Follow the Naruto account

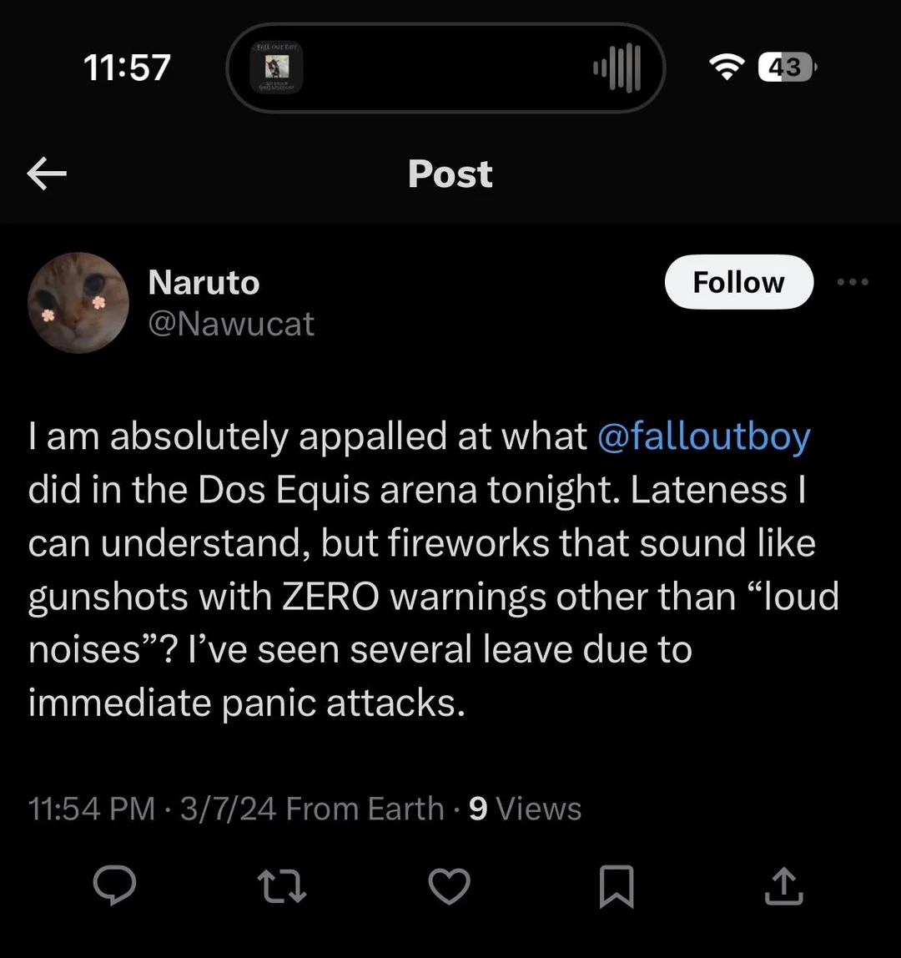(x=738, y=282)
